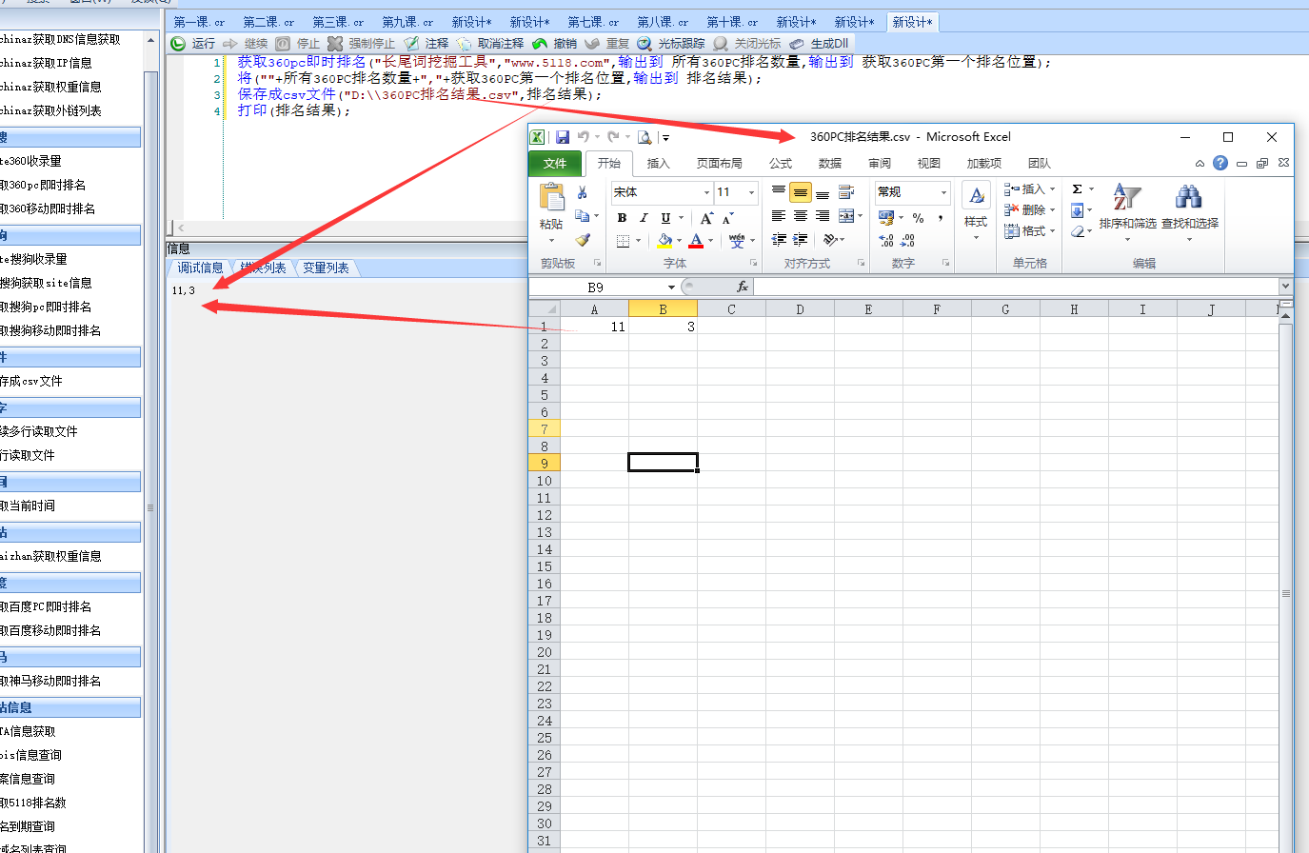Image resolution: width=1309 pixels, height=853 pixels.
Task: Expand the number format dropdown showing 常规
Action: click(x=943, y=192)
